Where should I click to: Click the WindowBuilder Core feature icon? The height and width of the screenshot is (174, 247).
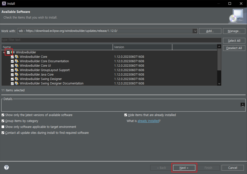coord(17,57)
